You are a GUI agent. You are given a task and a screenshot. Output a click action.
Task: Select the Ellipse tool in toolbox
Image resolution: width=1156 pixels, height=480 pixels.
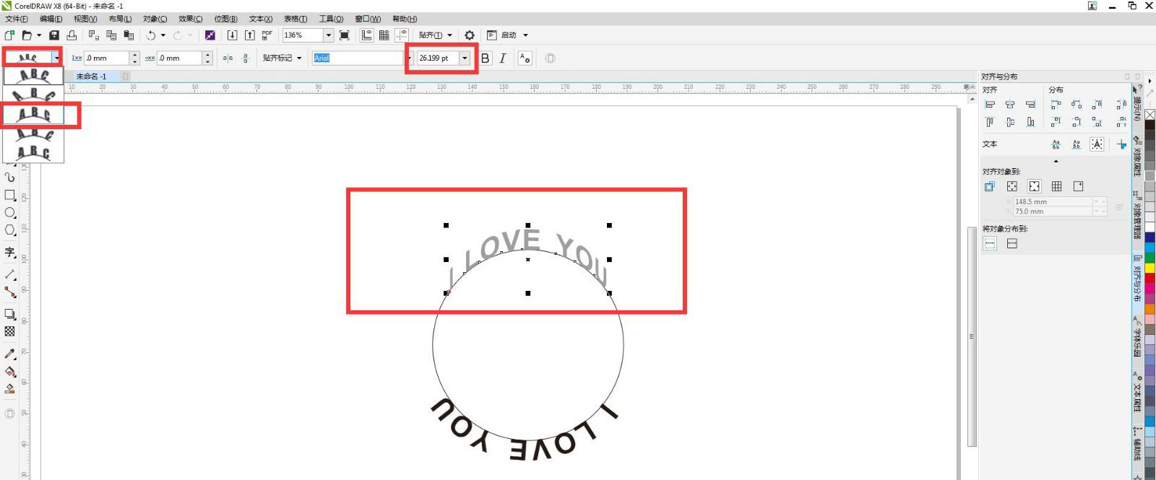click(10, 213)
